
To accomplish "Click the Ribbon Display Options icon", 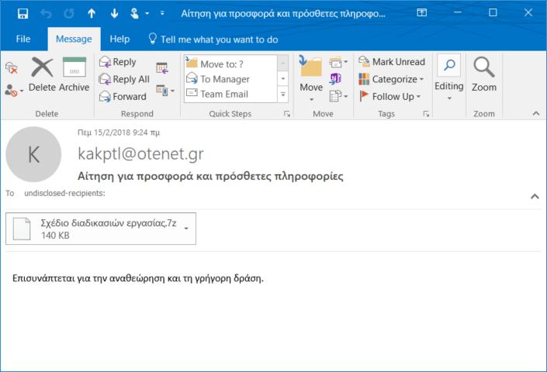I will 422,13.
